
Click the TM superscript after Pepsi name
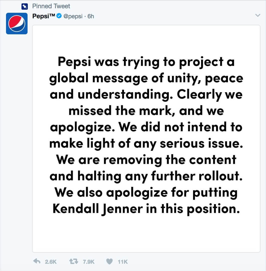coord(52,15)
